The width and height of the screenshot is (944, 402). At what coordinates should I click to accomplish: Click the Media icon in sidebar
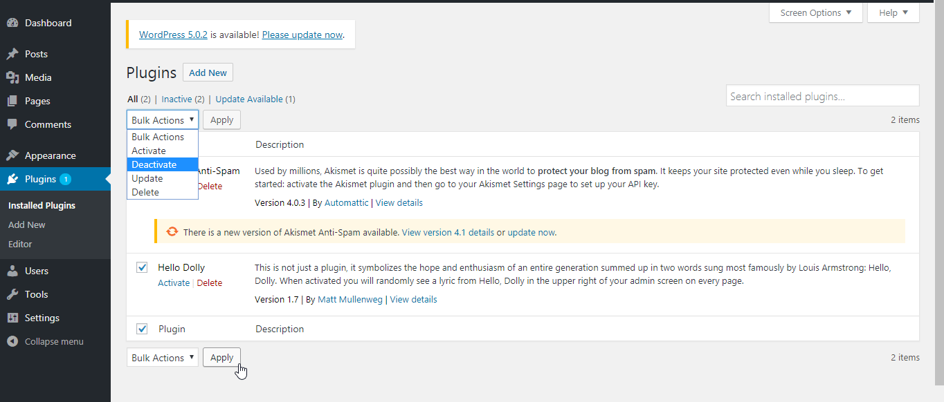(x=12, y=77)
